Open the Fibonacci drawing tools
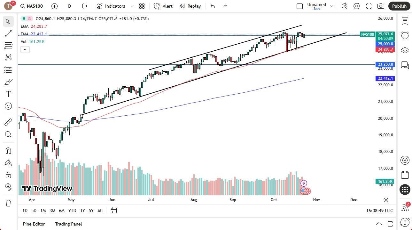The height and width of the screenshot is (230, 412). (x=8, y=45)
